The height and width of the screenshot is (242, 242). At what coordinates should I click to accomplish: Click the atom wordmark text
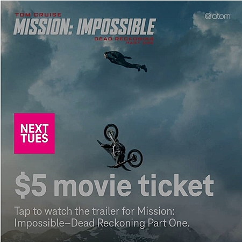[221, 16]
